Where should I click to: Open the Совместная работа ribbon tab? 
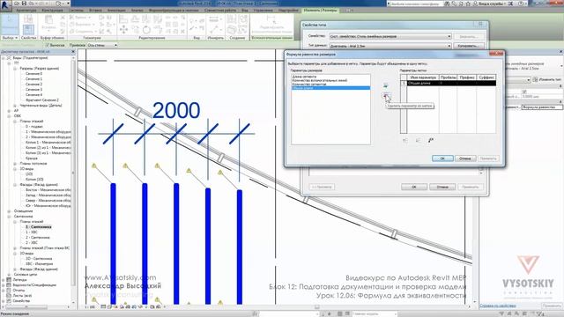click(x=220, y=11)
